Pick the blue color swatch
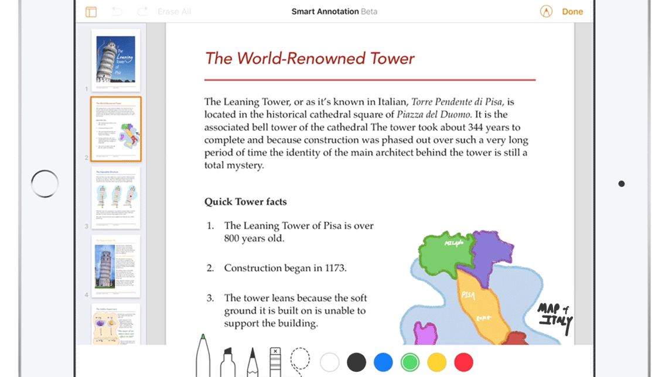 point(383,362)
